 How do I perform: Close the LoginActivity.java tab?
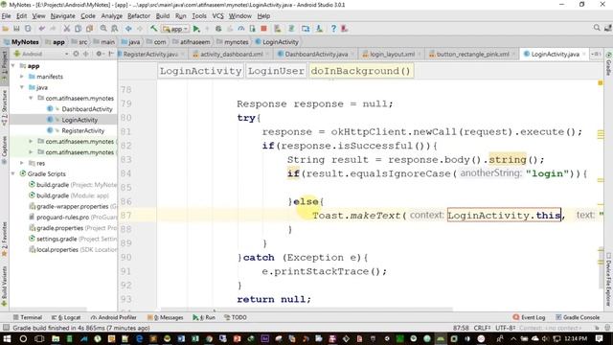tap(584, 54)
